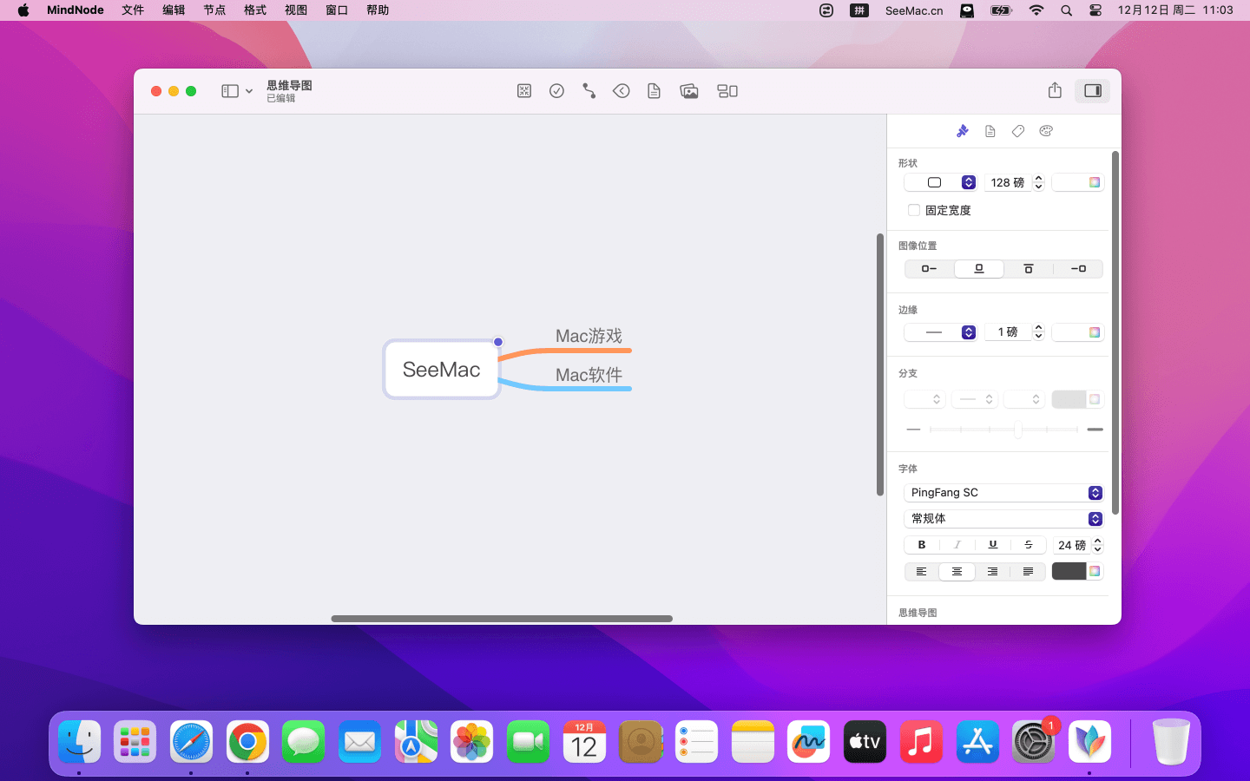Open the note document toolbar icon
This screenshot has height=781, width=1250.
pos(654,91)
